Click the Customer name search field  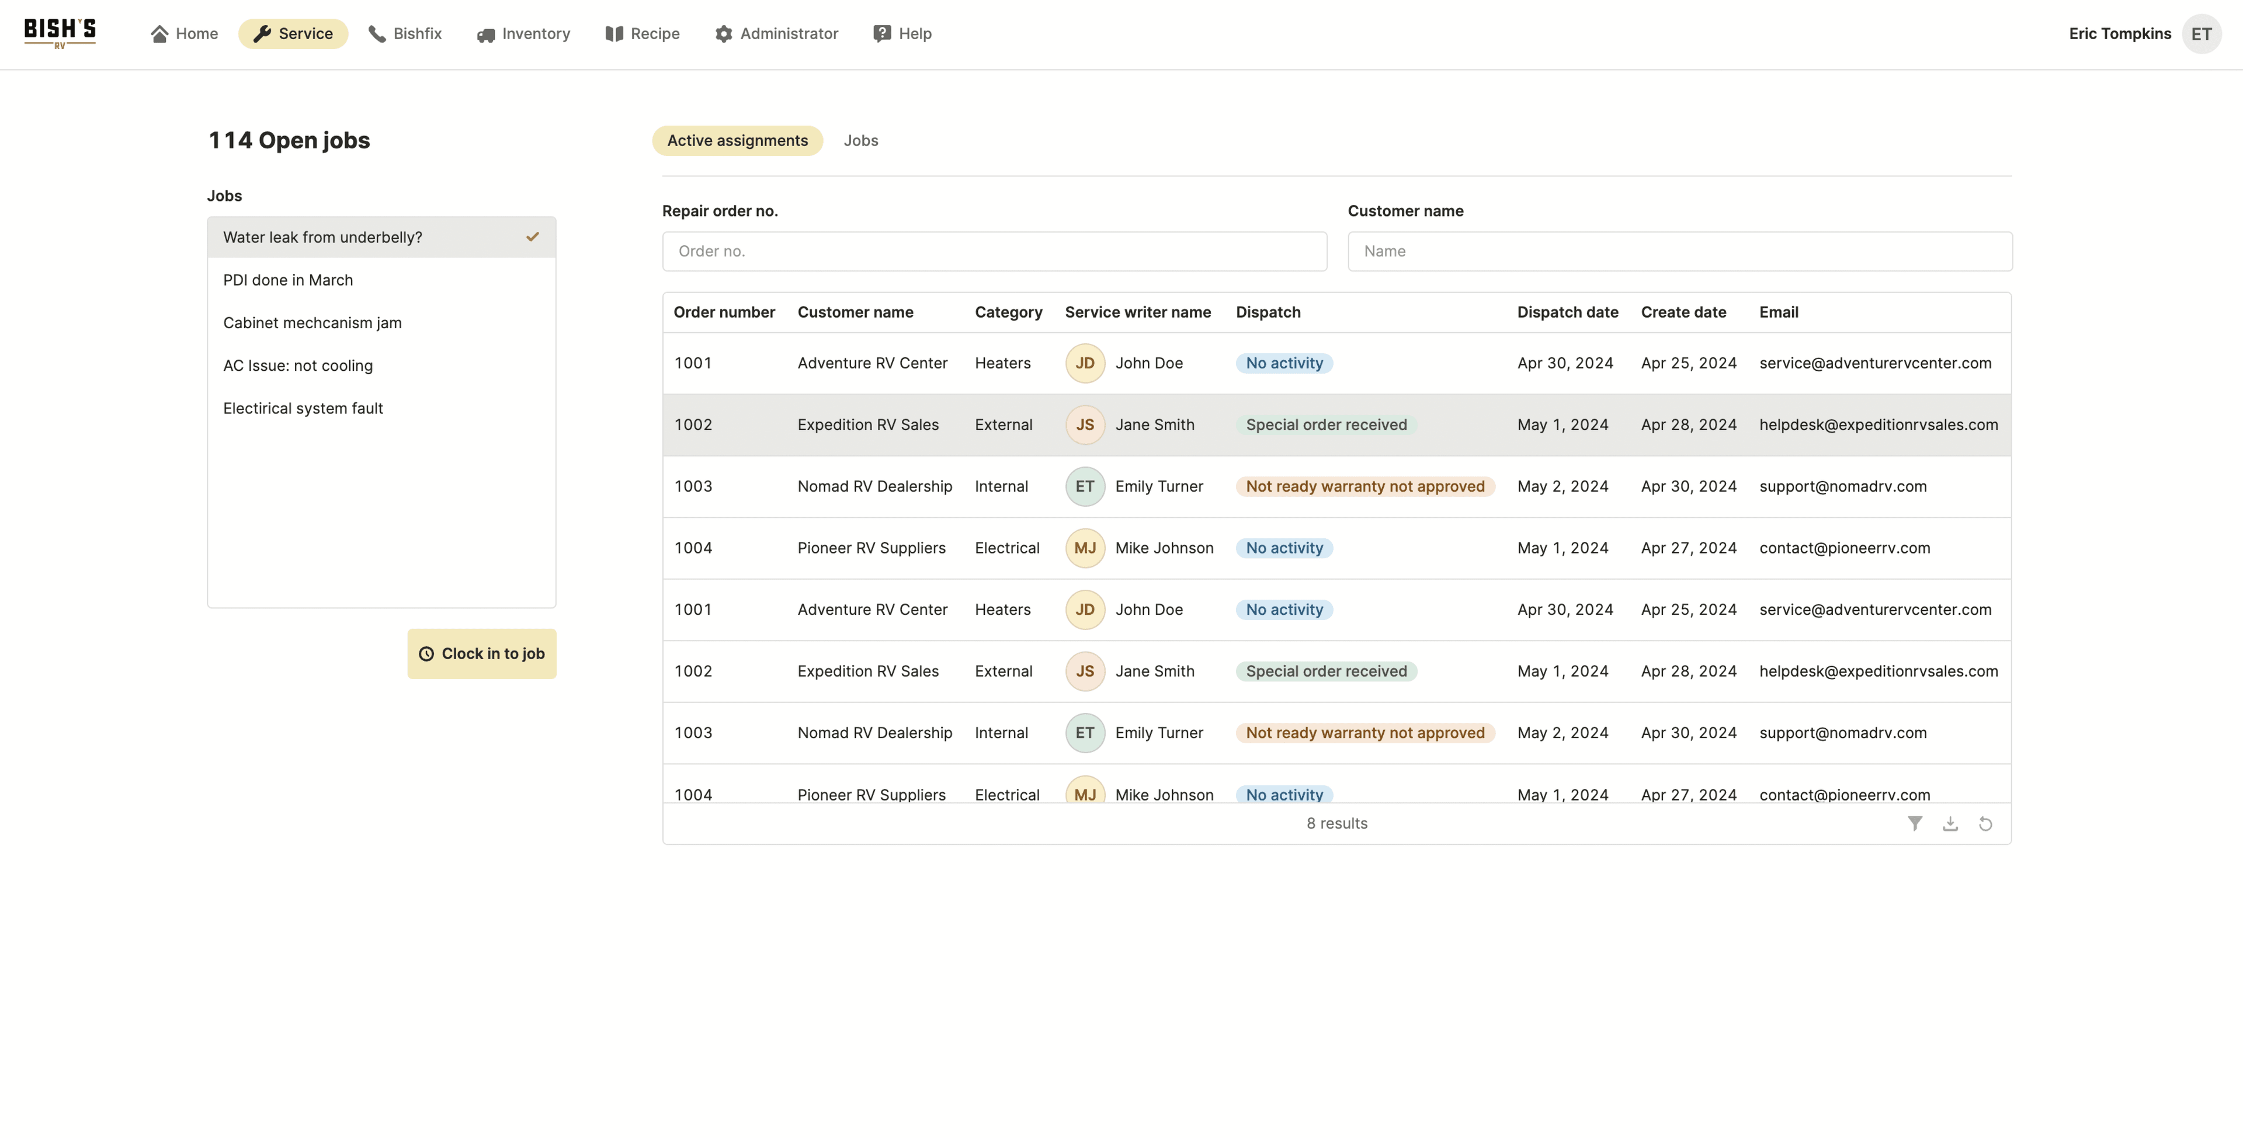pyautogui.click(x=1679, y=250)
